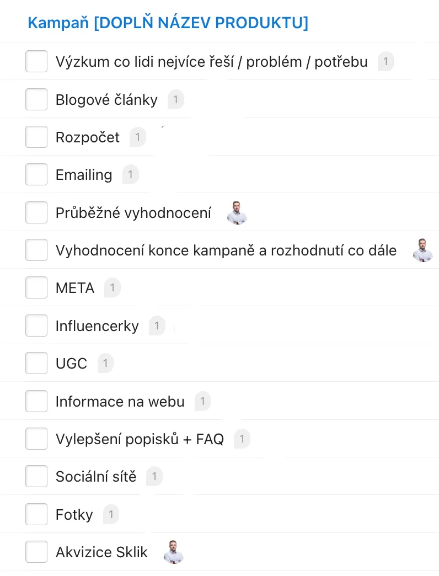
Task: Check the Výzkum co lidi nejvíce řeší task
Action: [36, 61]
